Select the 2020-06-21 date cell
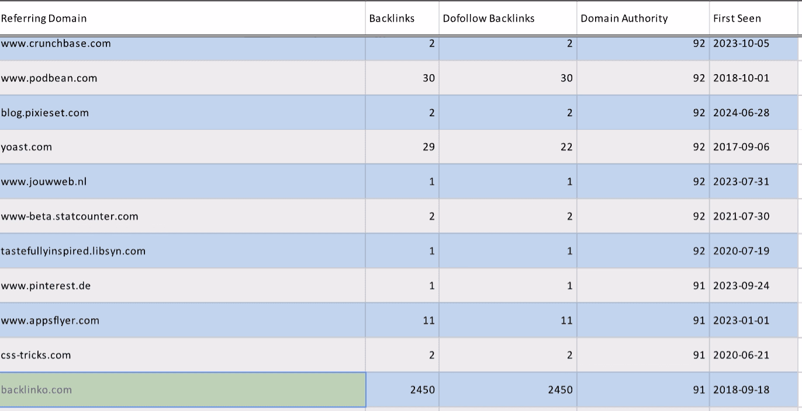802x411 pixels. click(753, 355)
